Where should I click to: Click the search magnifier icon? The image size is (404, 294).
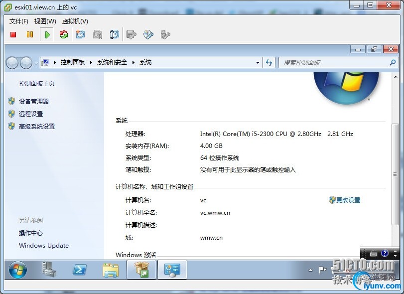pos(393,62)
